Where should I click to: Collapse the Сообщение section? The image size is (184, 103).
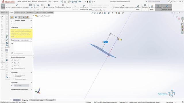pyautogui.click(x=32, y=27)
